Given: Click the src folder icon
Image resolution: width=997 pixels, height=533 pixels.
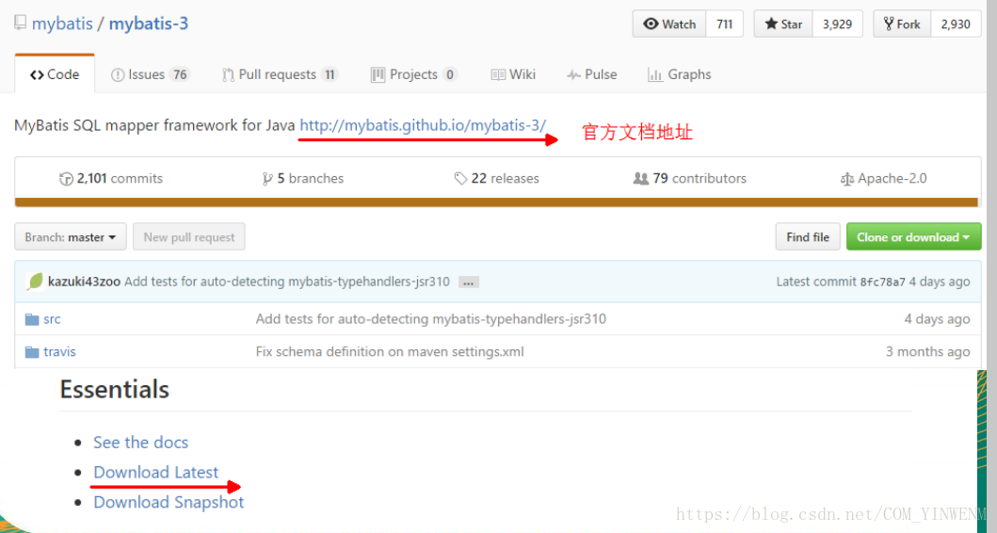Looking at the screenshot, I should click(x=32, y=319).
